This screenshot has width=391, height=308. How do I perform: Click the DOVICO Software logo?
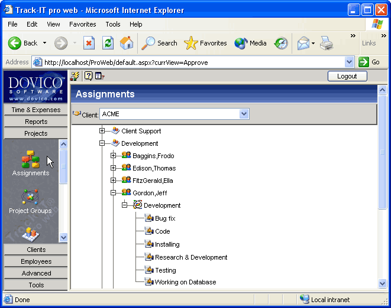[35, 87]
